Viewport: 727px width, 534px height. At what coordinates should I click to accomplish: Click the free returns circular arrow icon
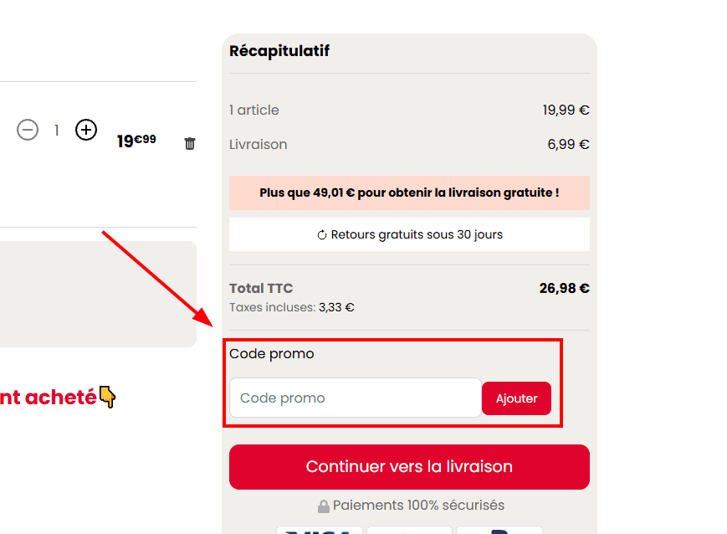tap(322, 235)
